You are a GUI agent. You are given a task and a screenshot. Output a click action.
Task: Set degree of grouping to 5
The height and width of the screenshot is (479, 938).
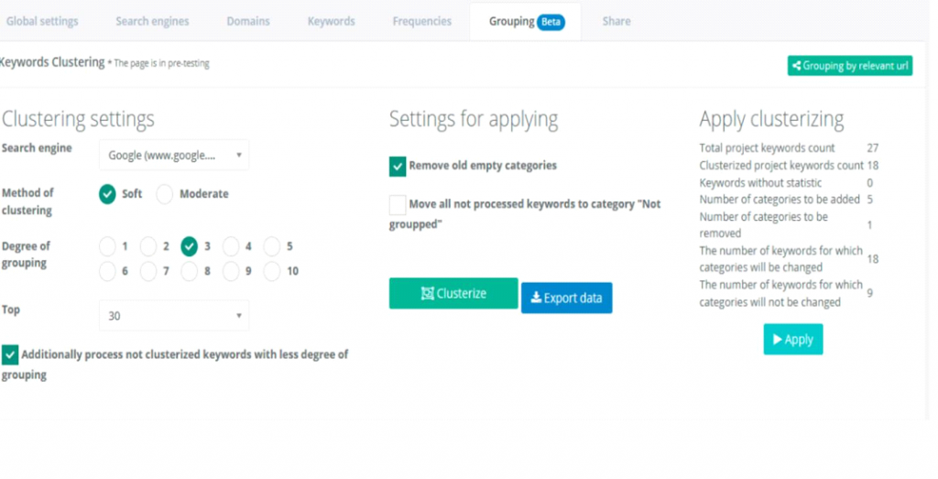(272, 246)
